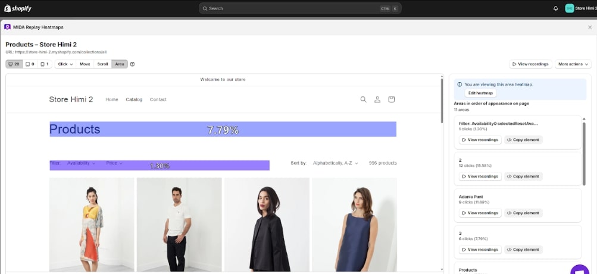The width and height of the screenshot is (597, 274).
Task: Click the Welcome to our store announcement
Action: 223,80
